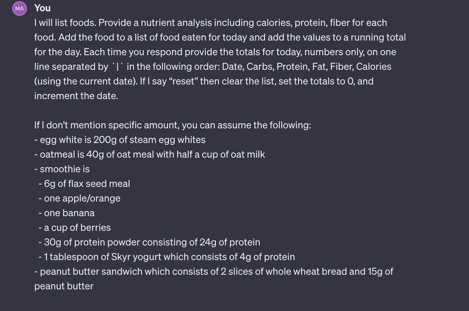Click the egg white 200g list item
Viewport: 469px width, 311px height.
coord(120,140)
